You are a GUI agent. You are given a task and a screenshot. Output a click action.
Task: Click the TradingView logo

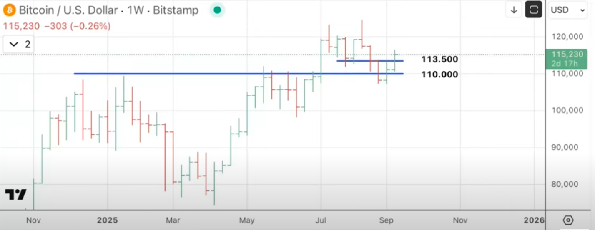coord(16,195)
